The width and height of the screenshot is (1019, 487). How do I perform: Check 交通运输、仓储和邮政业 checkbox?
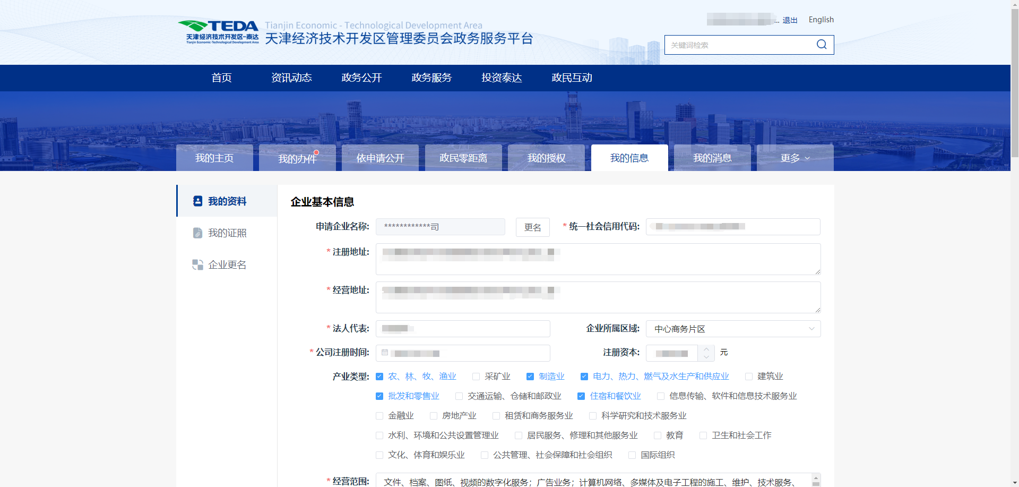pos(459,396)
